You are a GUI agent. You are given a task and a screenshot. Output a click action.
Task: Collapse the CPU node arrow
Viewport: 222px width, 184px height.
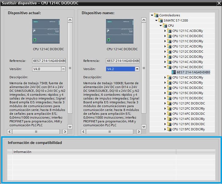(x=161, y=26)
